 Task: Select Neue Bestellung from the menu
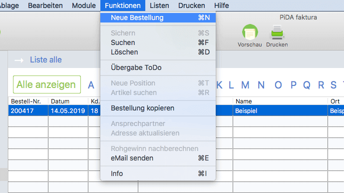tap(158, 17)
